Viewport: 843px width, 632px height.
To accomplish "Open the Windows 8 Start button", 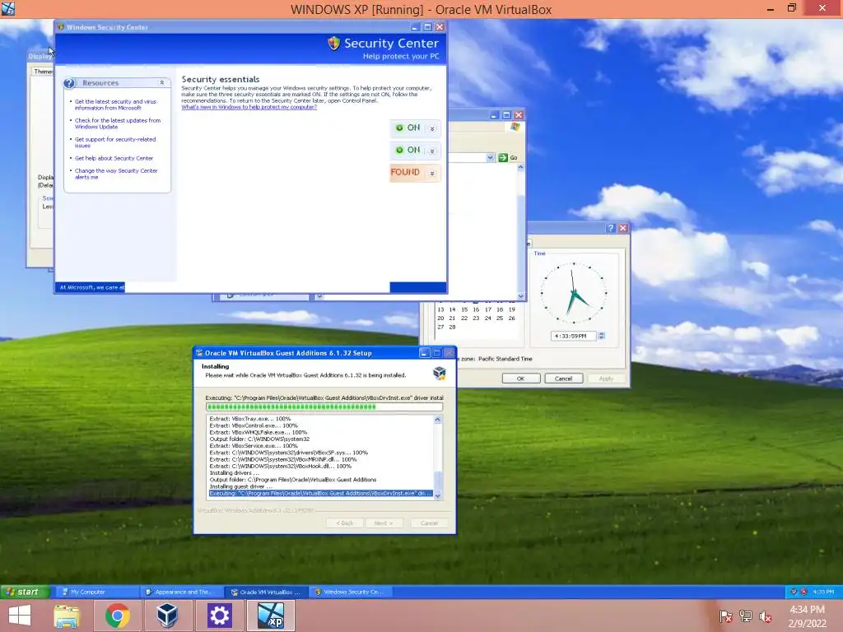I will click(x=20, y=616).
